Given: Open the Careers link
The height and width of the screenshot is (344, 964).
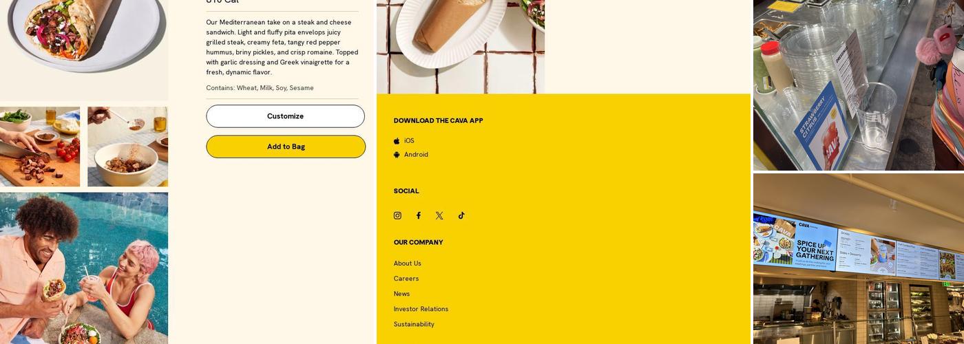Looking at the screenshot, I should click(x=406, y=279).
